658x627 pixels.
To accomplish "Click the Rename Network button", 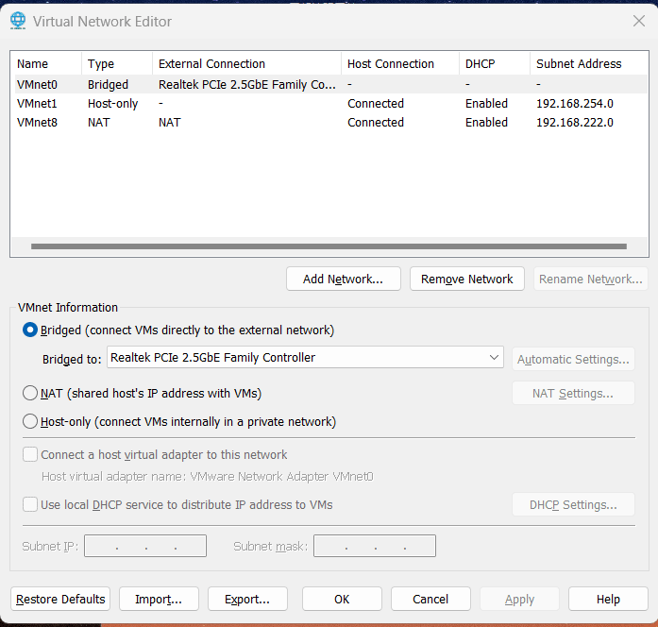I will pos(590,279).
